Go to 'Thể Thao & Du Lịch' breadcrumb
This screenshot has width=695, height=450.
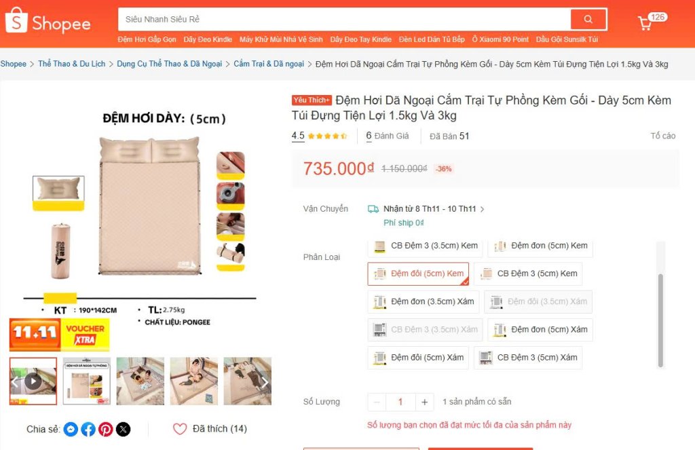pyautogui.click(x=72, y=64)
